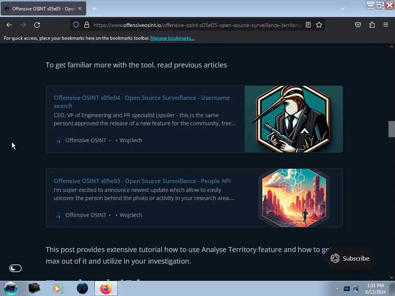Toggle the dark mode switch
The height and width of the screenshot is (296, 395).
click(x=15, y=268)
